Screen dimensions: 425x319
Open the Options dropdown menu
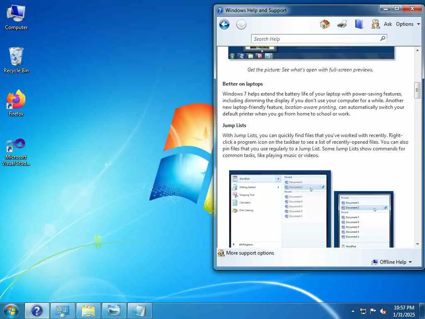coord(408,24)
